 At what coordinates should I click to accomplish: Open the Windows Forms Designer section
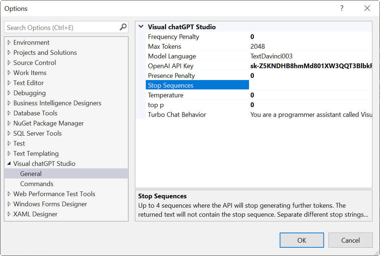click(50, 204)
